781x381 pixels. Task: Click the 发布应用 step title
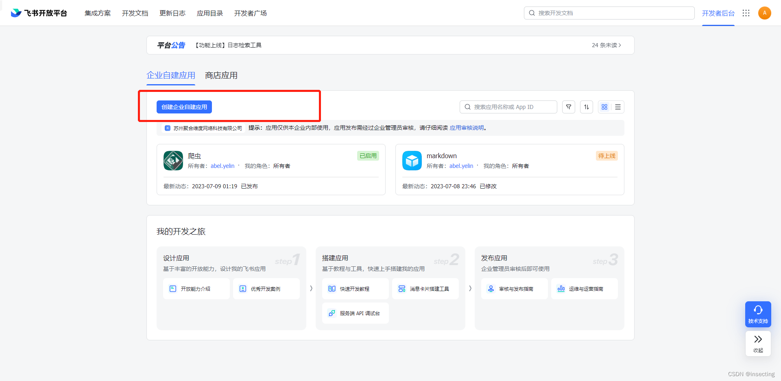494,258
